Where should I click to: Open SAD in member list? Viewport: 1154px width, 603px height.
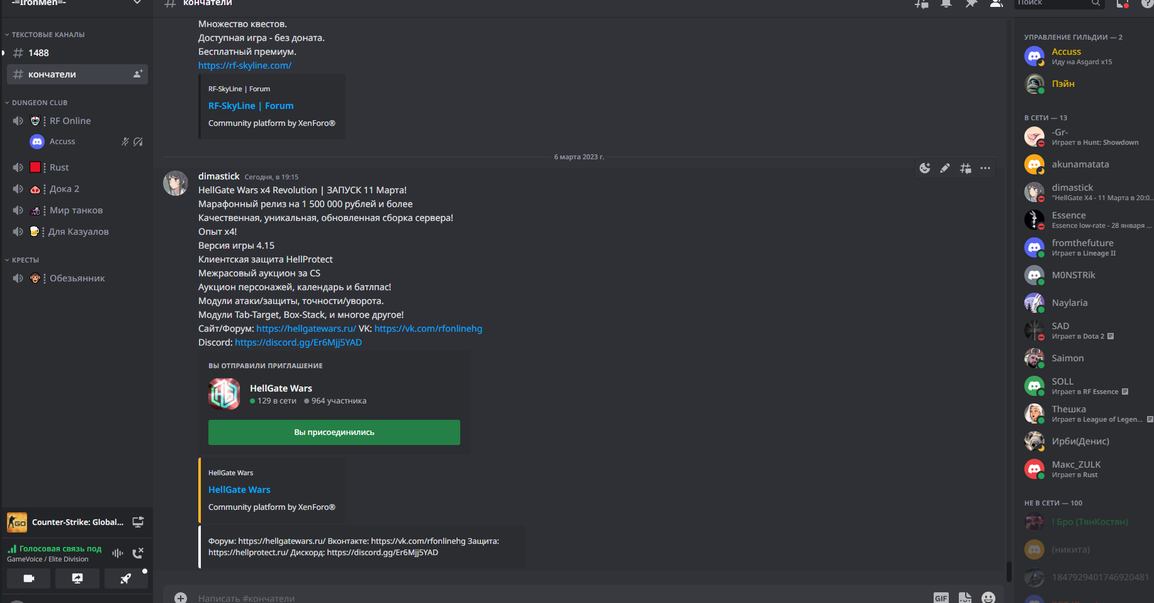(1087, 330)
